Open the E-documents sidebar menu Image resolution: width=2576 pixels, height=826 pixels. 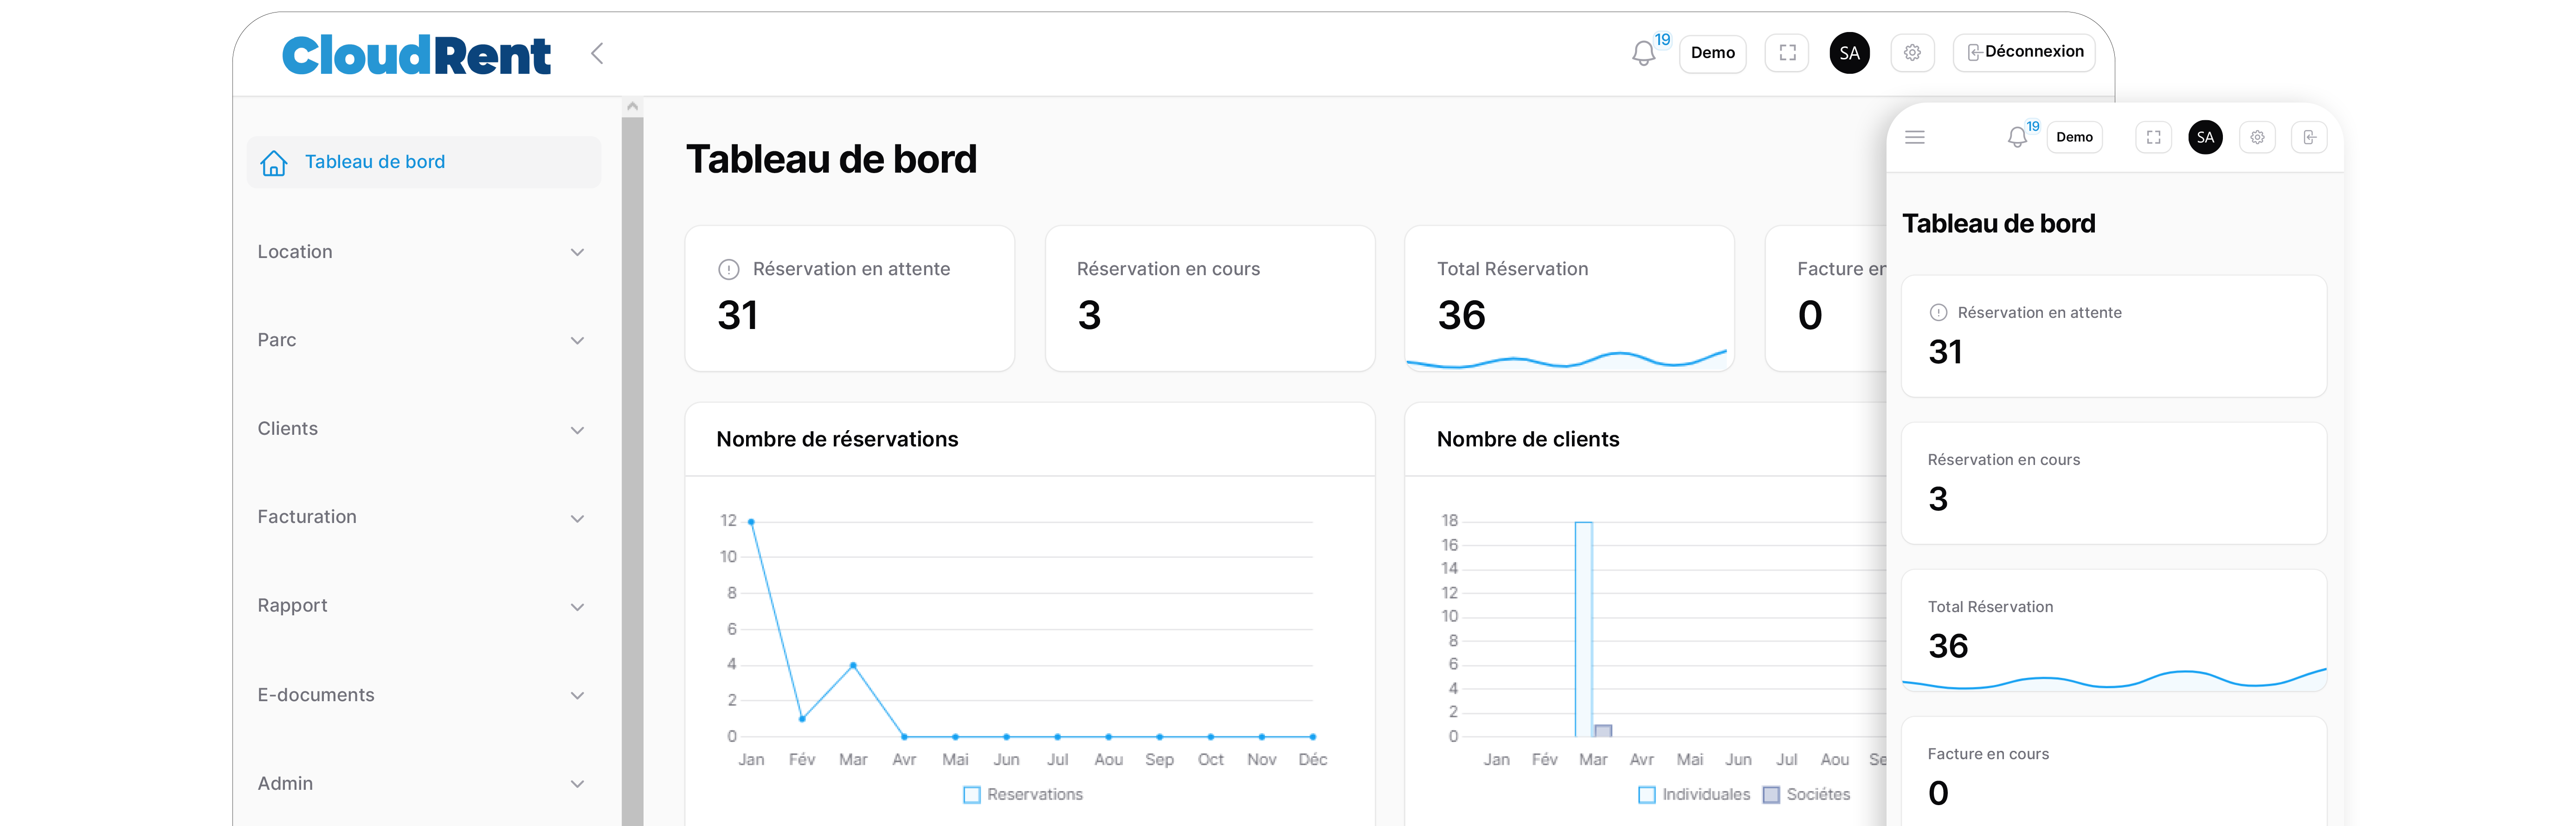click(x=424, y=695)
